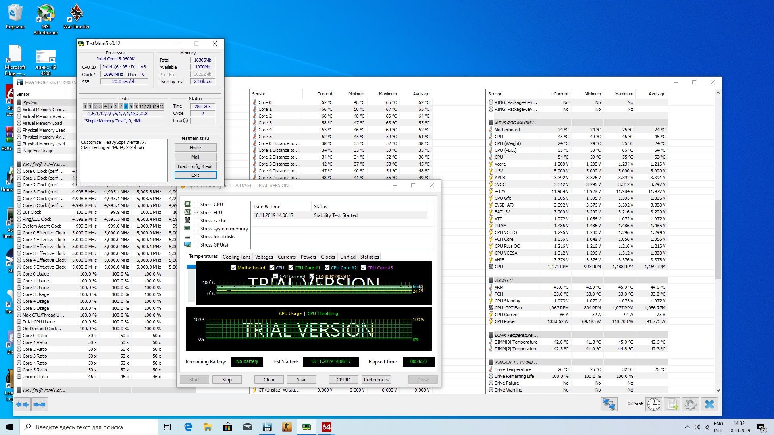Enable the Stress CPU checkbox
774x435 pixels.
[197, 205]
